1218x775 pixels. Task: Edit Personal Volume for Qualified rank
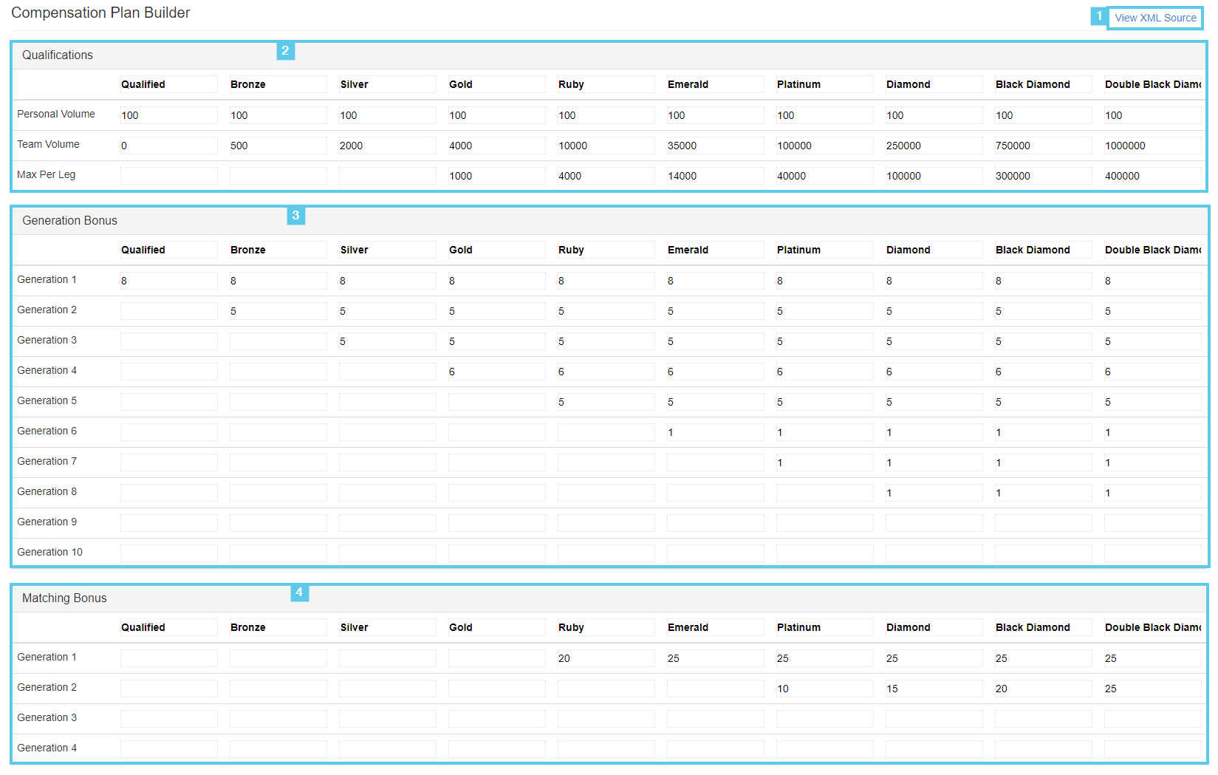click(x=169, y=115)
